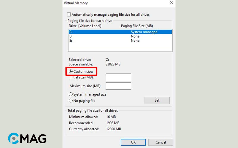This screenshot has height=148, width=238.
Task: Click the Paging File Size (MB) column header
Action: tap(137, 26)
